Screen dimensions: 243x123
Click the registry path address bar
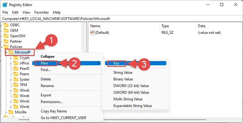point(122,19)
